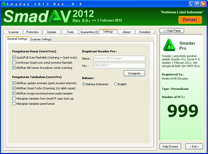
Task: Enable Hilangkan tampilan form SmaRTP saat start-up
Action: coord(14,99)
